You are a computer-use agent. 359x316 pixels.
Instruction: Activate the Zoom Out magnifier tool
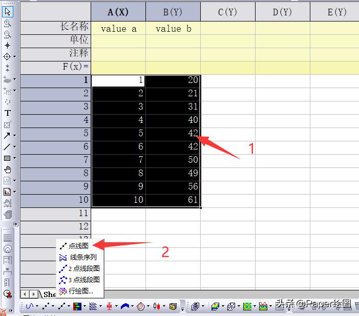pyautogui.click(x=7, y=34)
